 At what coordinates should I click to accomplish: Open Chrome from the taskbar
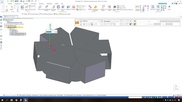click(16, 100)
